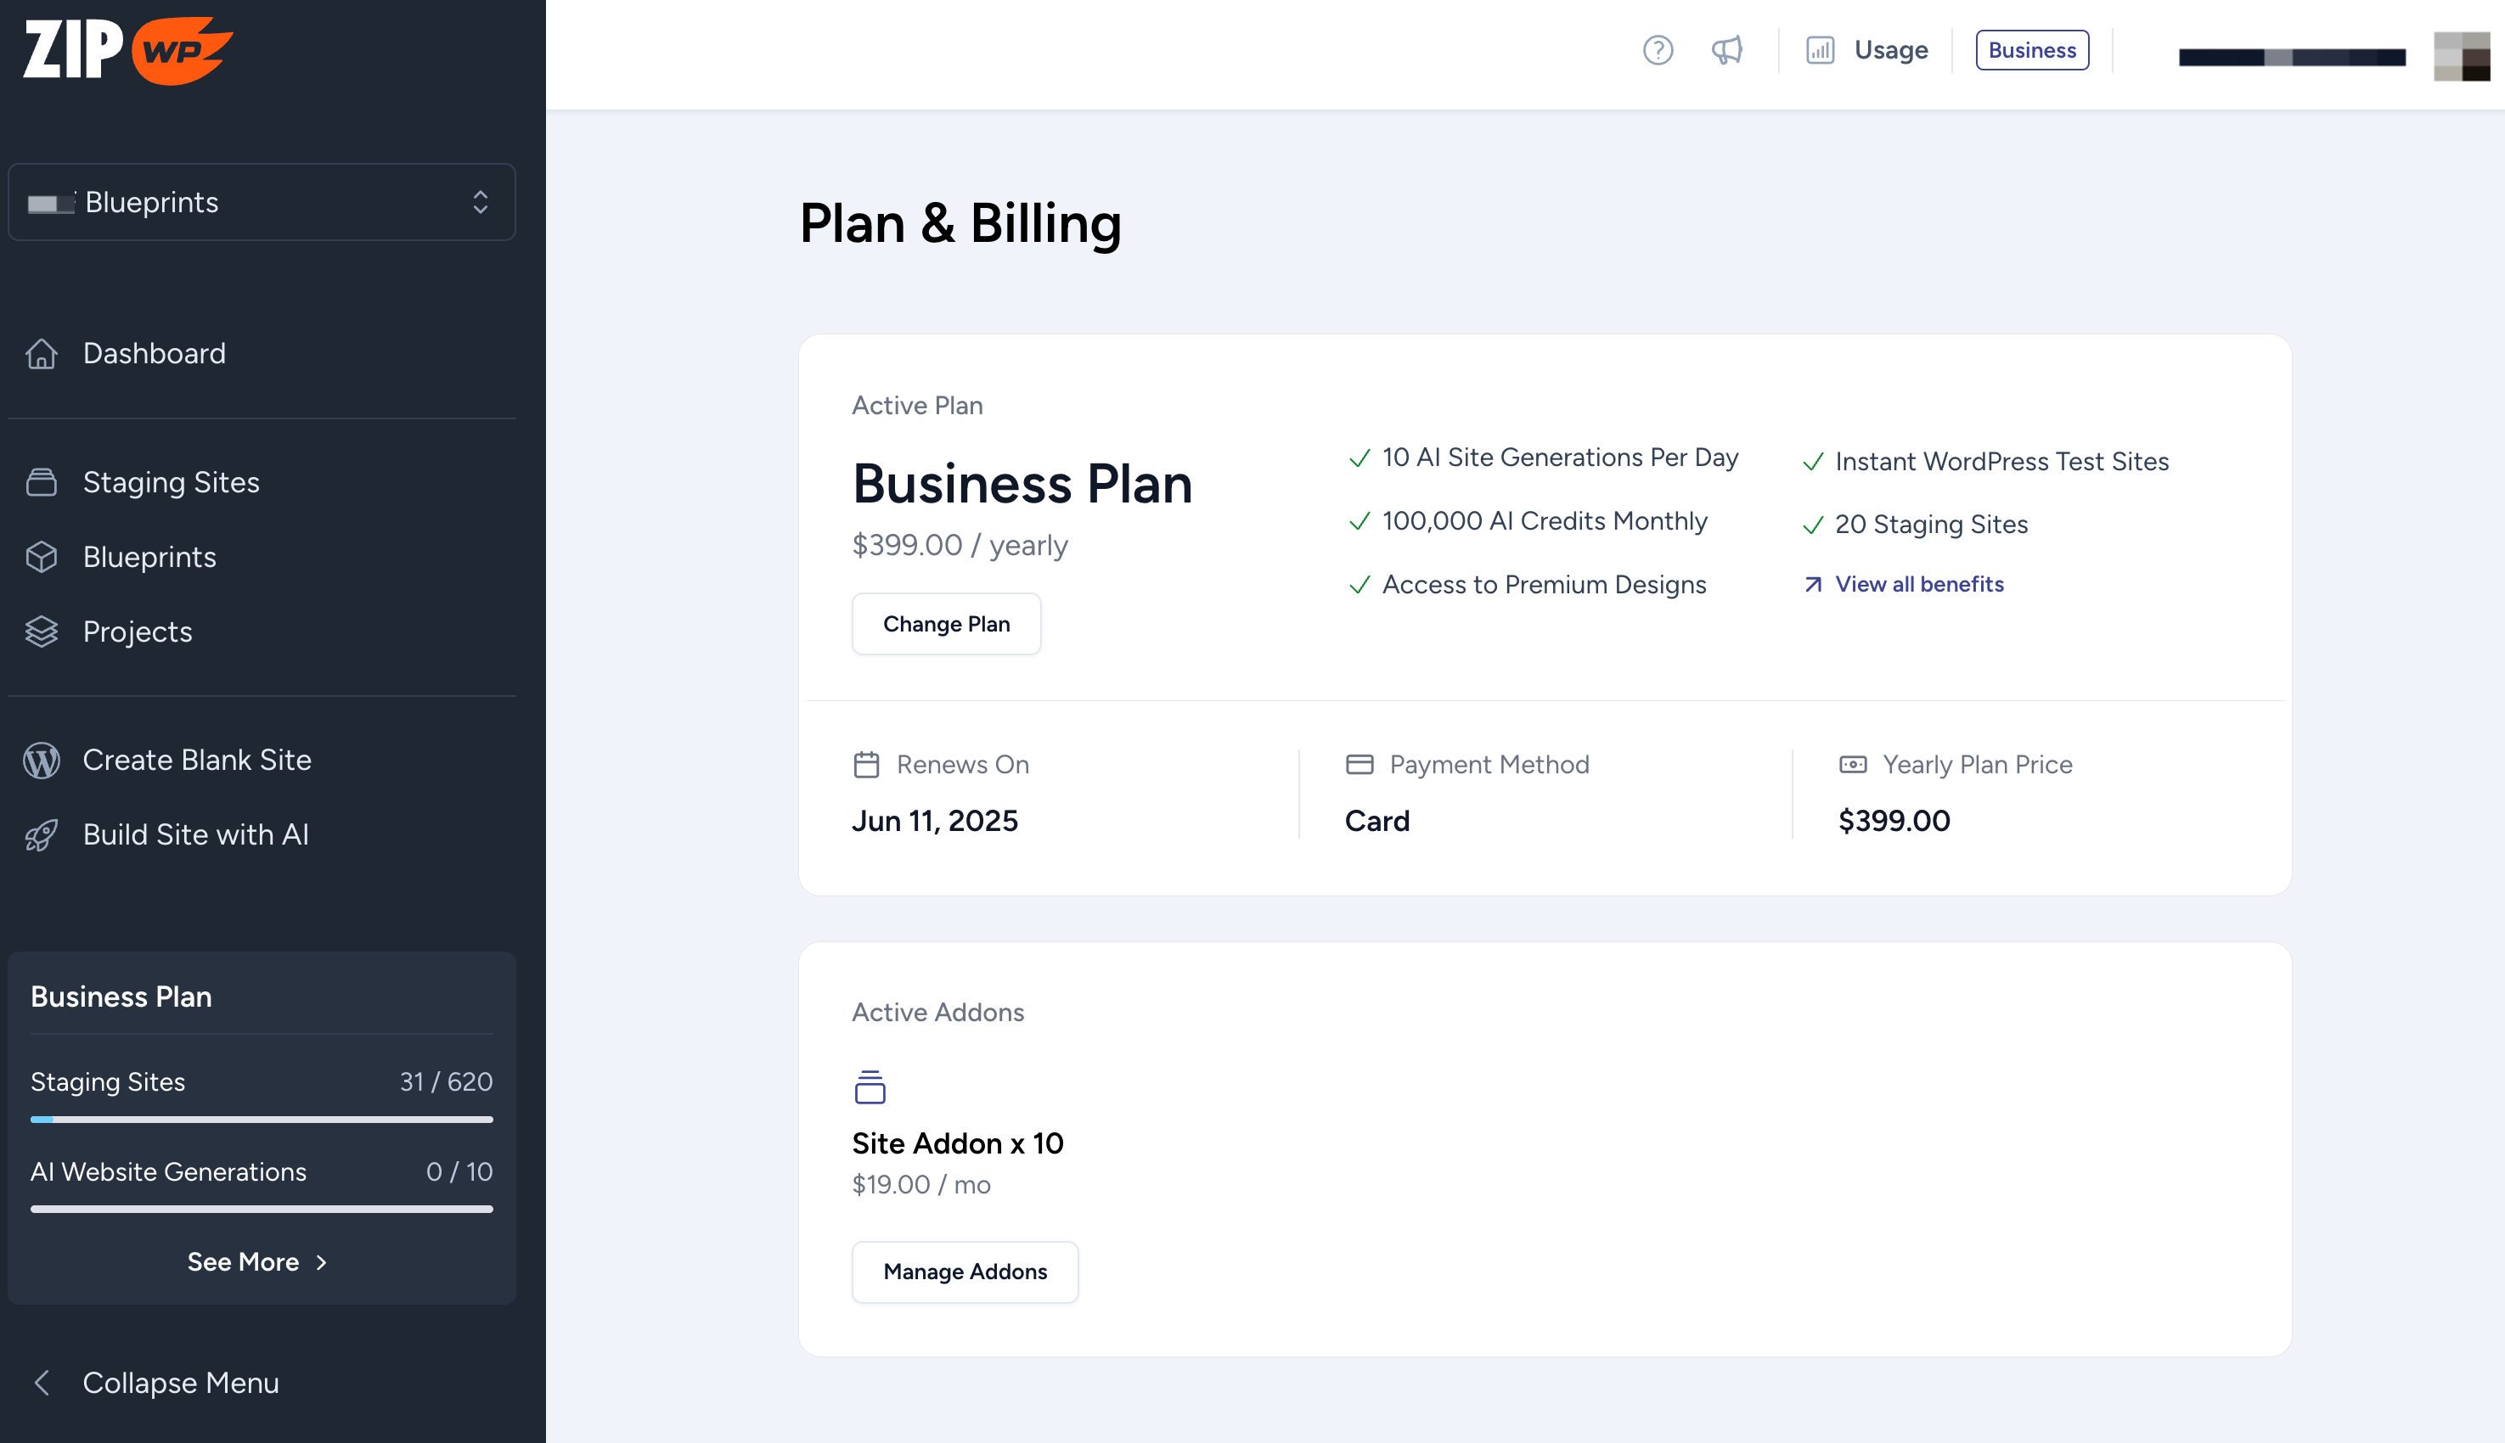Click the WordPress icon for Create Blank Site
Screen dimensions: 2505x1443
[x=42, y=761]
